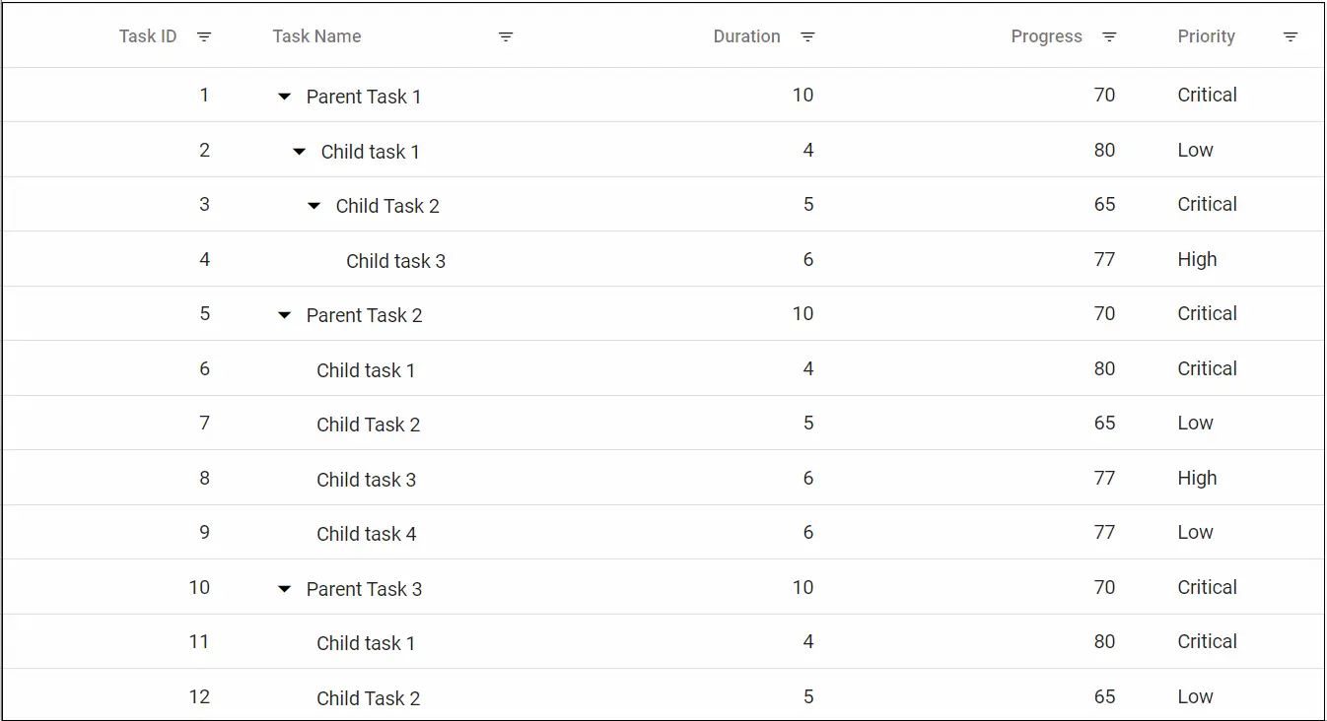Select the Child task 3 row with ID 4

(394, 260)
